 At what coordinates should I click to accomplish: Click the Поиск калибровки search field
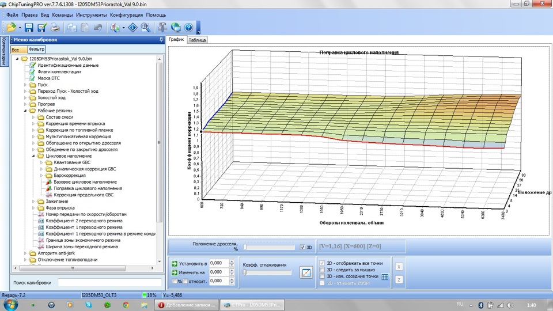[109, 283]
